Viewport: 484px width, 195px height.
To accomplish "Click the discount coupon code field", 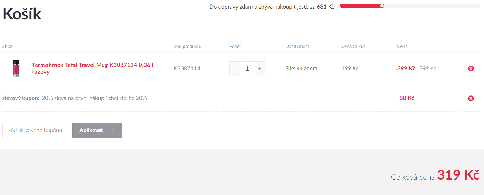I will tap(37, 130).
